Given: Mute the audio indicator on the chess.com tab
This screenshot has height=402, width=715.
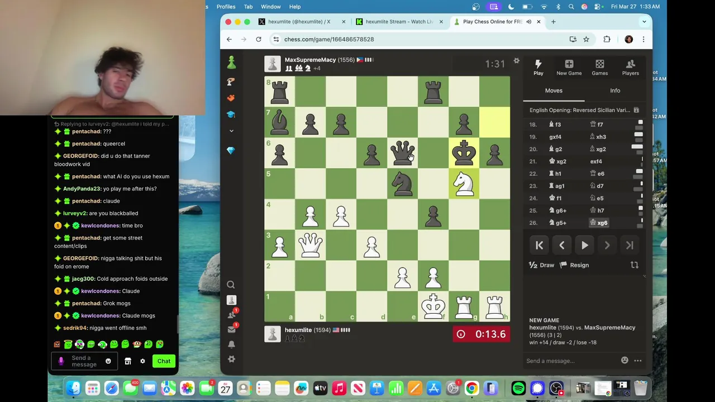Looking at the screenshot, I should [528, 22].
